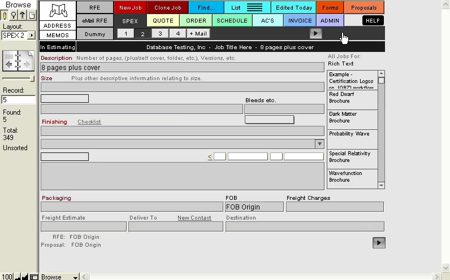Image resolution: width=450 pixels, height=280 pixels.
Task: Click the Freight Estimate field
Action: (x=84, y=226)
